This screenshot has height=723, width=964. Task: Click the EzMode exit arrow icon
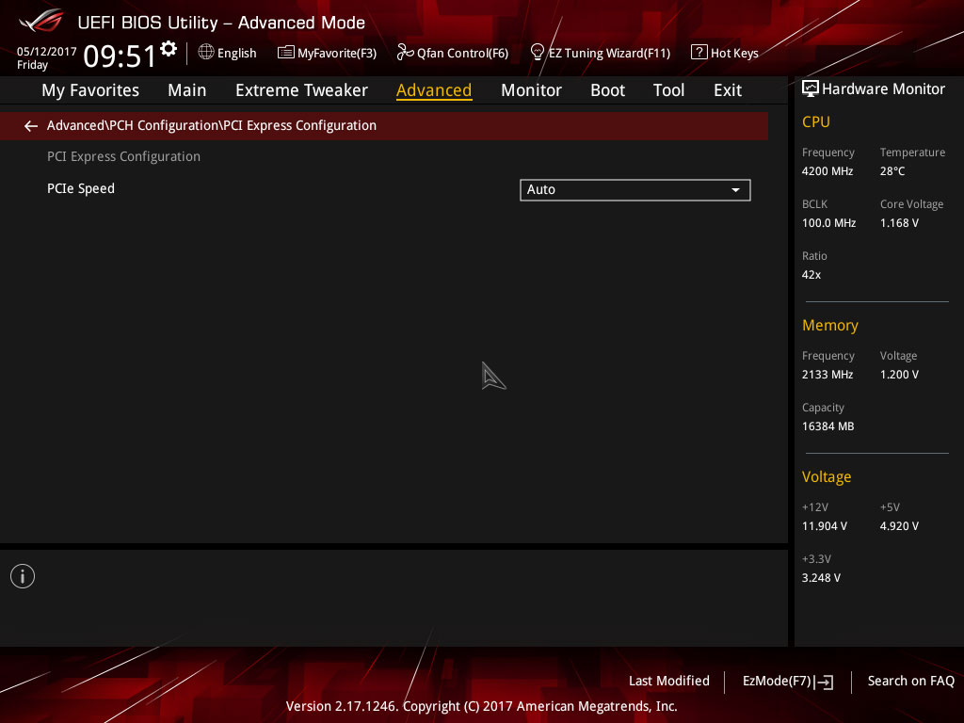[x=825, y=682]
